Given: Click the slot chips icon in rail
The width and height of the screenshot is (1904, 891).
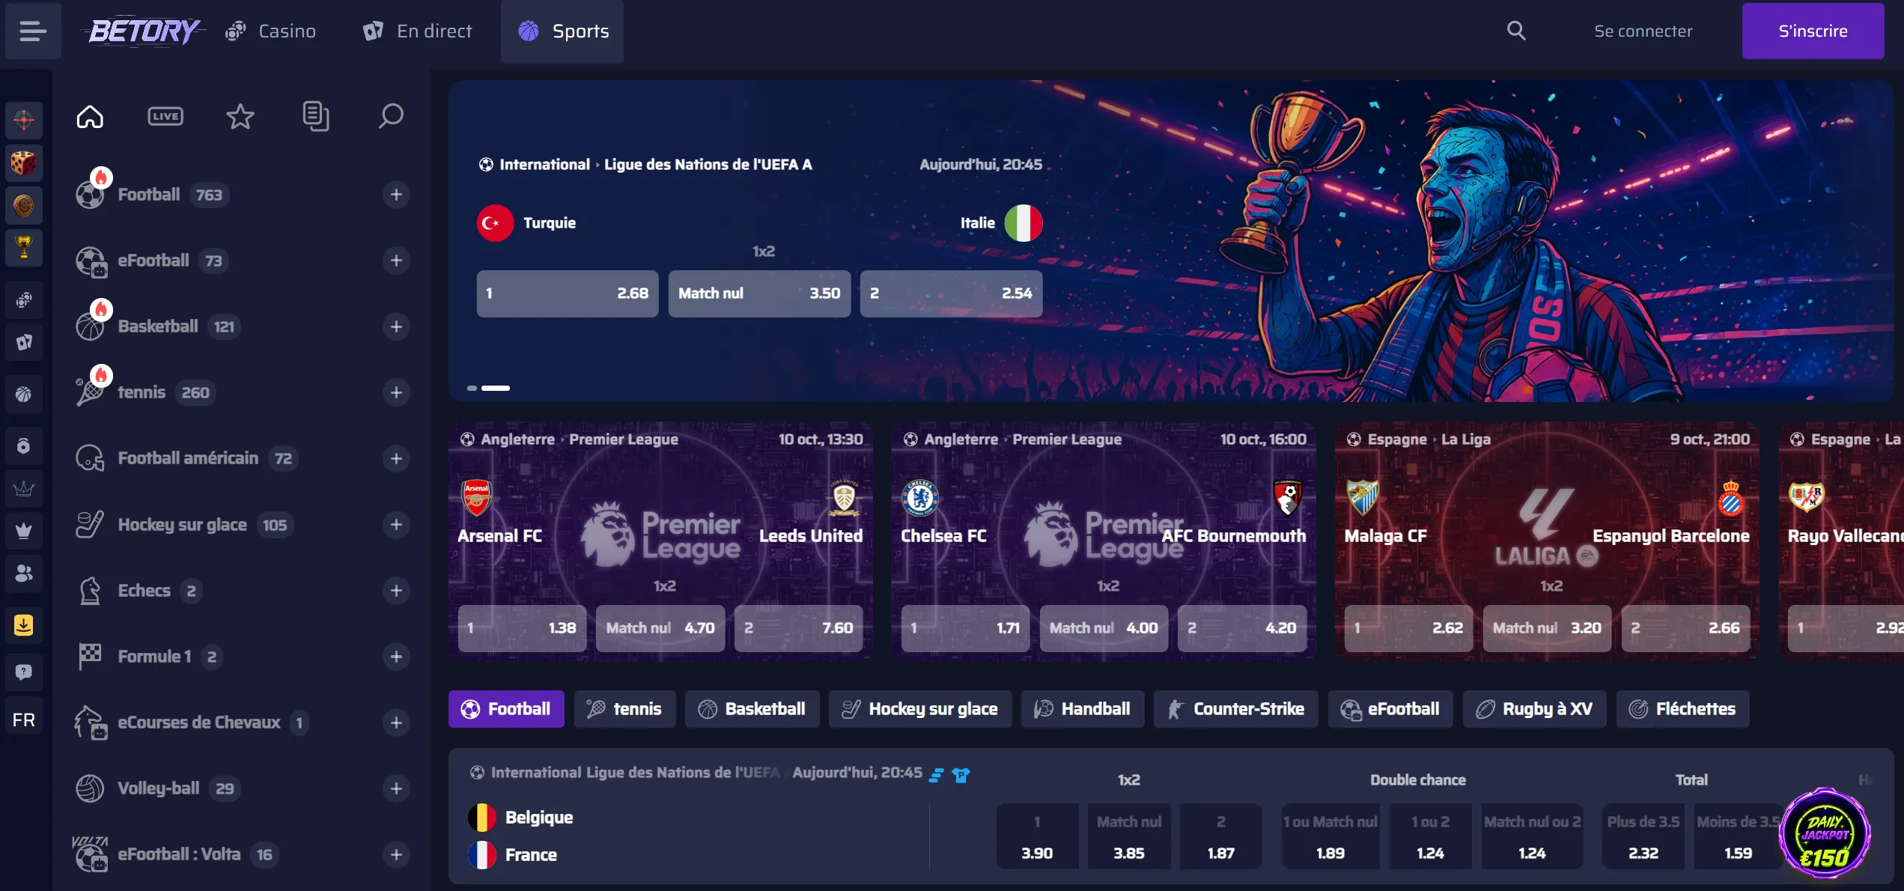Looking at the screenshot, I should click(24, 300).
